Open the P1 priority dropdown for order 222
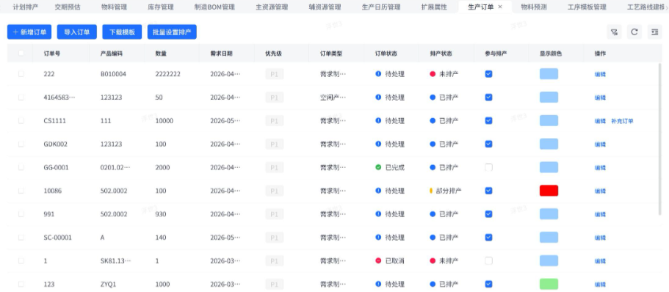The image size is (669, 292). tap(275, 74)
